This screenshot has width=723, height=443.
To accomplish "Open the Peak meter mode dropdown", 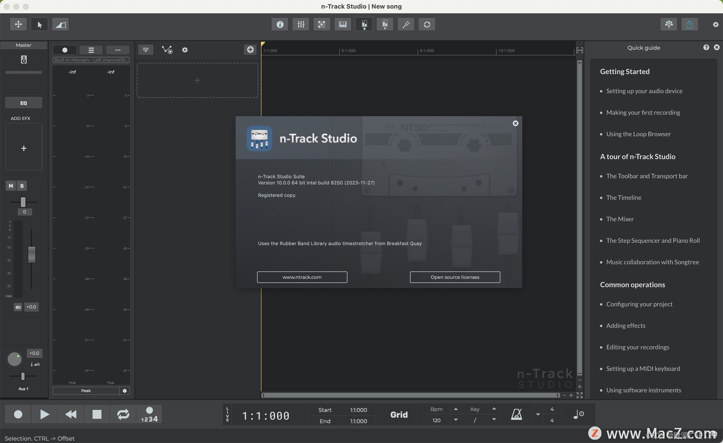I will click(86, 391).
